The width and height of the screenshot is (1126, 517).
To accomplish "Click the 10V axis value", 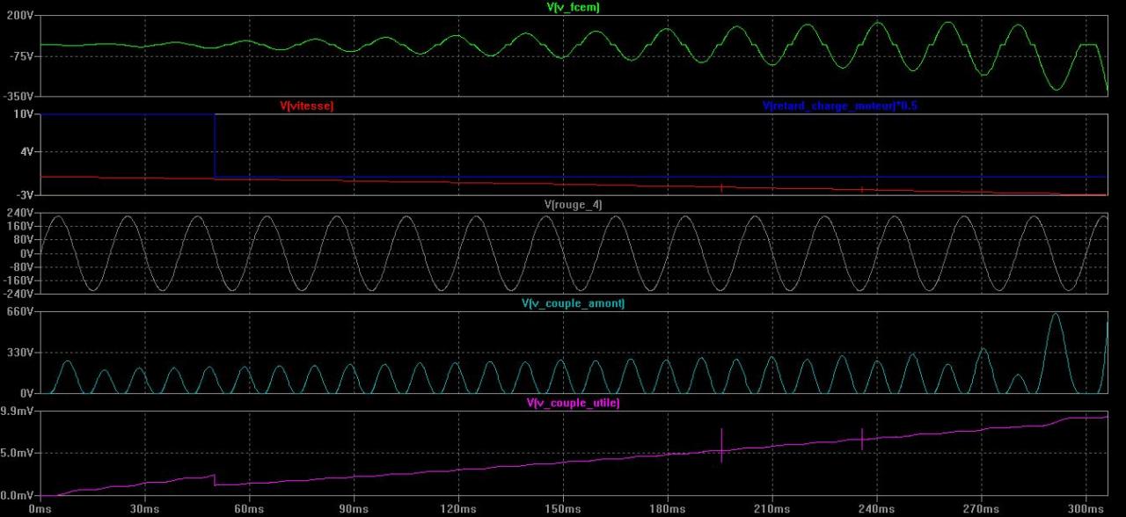I will 24,115.
